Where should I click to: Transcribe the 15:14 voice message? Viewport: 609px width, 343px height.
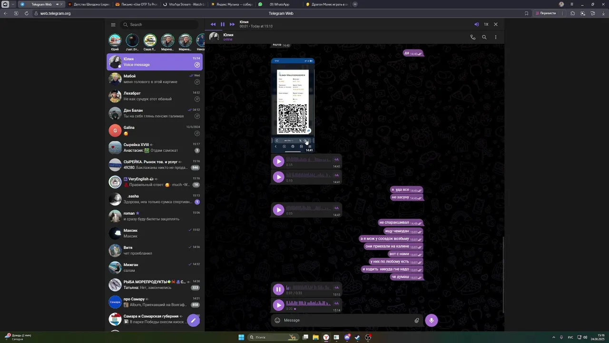click(336, 303)
